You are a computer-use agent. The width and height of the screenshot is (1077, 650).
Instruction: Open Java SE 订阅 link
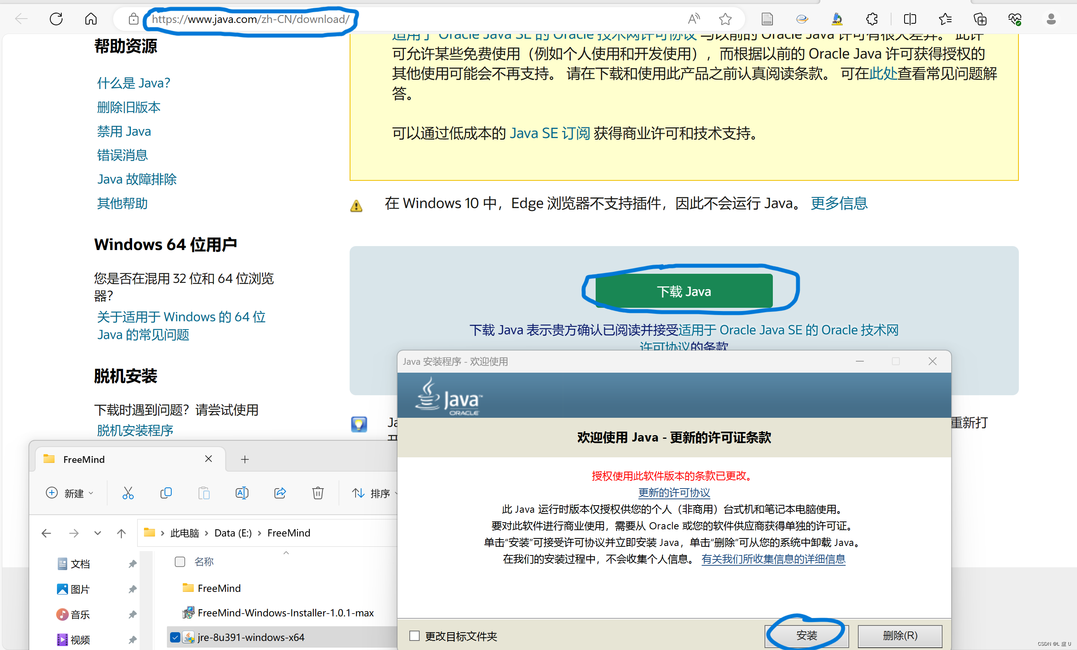tap(550, 133)
